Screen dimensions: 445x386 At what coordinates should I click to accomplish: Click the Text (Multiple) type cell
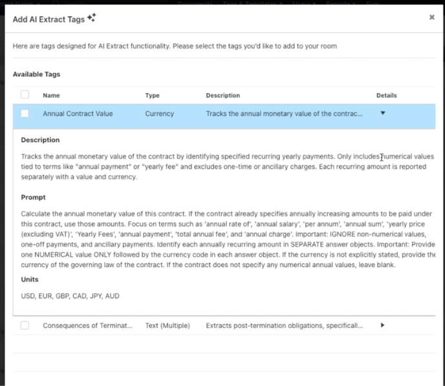coord(168,325)
